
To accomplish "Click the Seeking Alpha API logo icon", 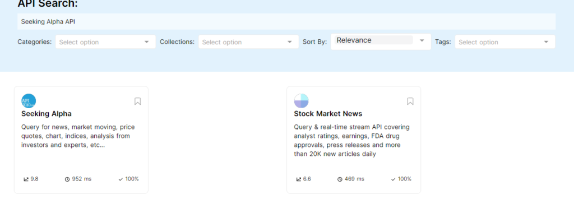I will click(29, 101).
